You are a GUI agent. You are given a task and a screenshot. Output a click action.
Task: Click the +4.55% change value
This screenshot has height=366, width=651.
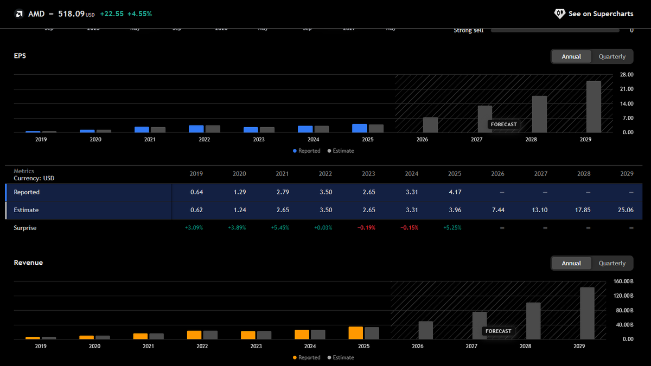pos(139,14)
